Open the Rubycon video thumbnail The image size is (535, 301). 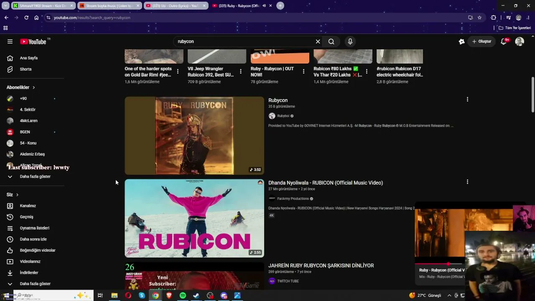pyautogui.click(x=194, y=135)
